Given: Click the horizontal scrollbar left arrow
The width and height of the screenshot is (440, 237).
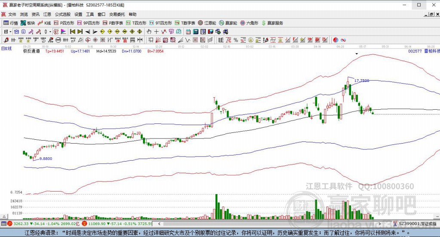Looking at the screenshot, I should [159, 224].
